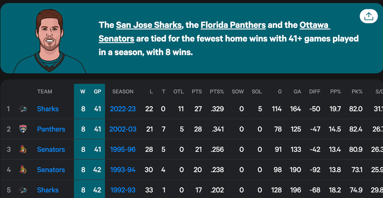This screenshot has height=198, width=383.
Task: Open the 2022-23 season link
Action: 123,109
